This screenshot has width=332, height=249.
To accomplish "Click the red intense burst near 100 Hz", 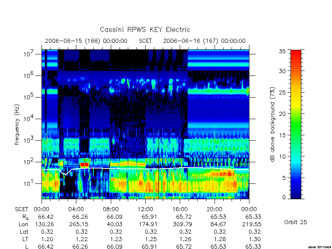I will 84,164.
